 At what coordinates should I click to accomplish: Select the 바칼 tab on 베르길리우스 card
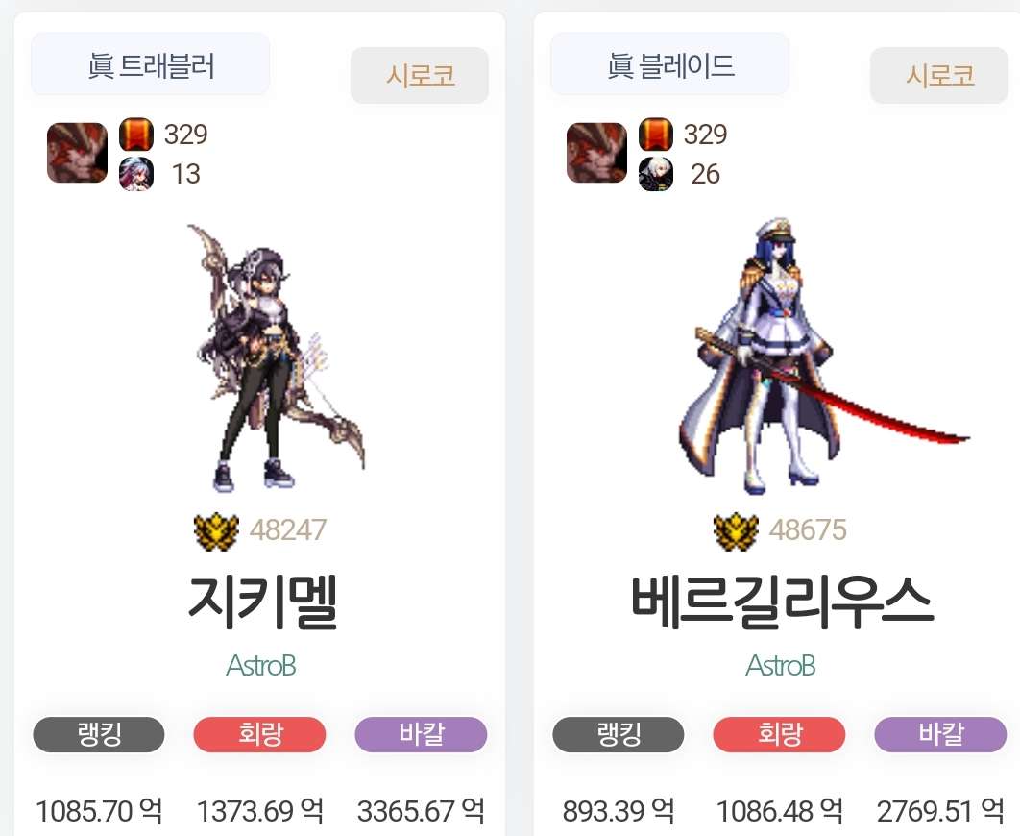tap(940, 734)
